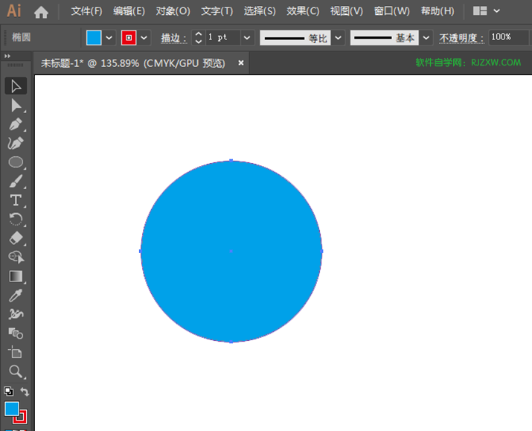
Task: Click the blue fill box in toolbar
Action: click(x=12, y=409)
